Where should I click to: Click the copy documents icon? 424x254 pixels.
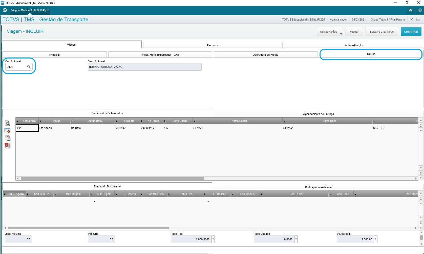[x=7, y=138]
